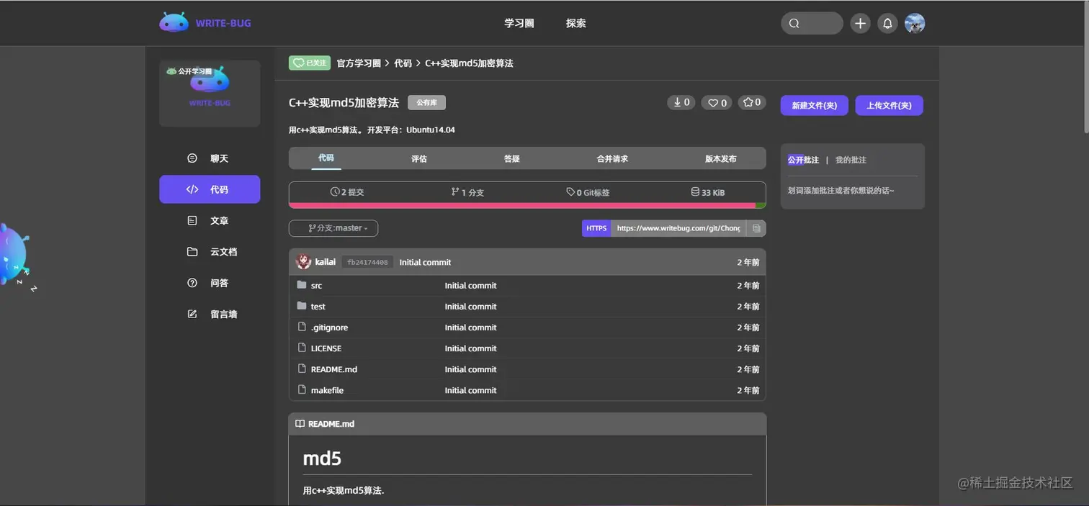Switch to the 版本发布 tab
This screenshot has width=1089, height=506.
click(x=721, y=158)
